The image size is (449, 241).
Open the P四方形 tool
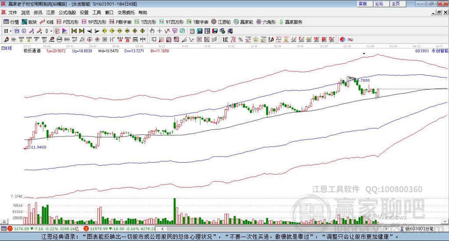tap(68, 22)
